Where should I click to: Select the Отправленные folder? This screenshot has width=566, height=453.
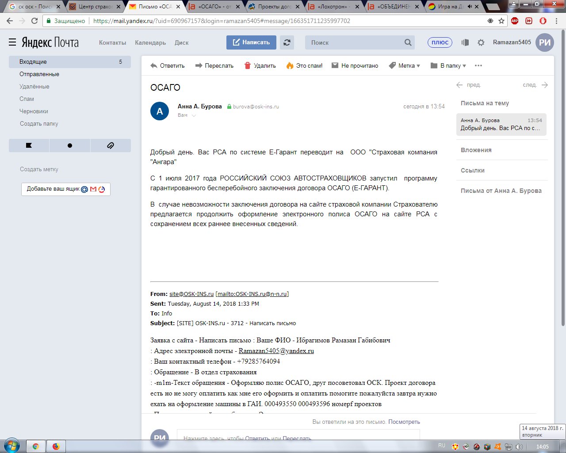point(39,74)
